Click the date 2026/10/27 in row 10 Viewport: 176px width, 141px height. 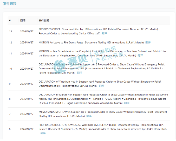27,69
